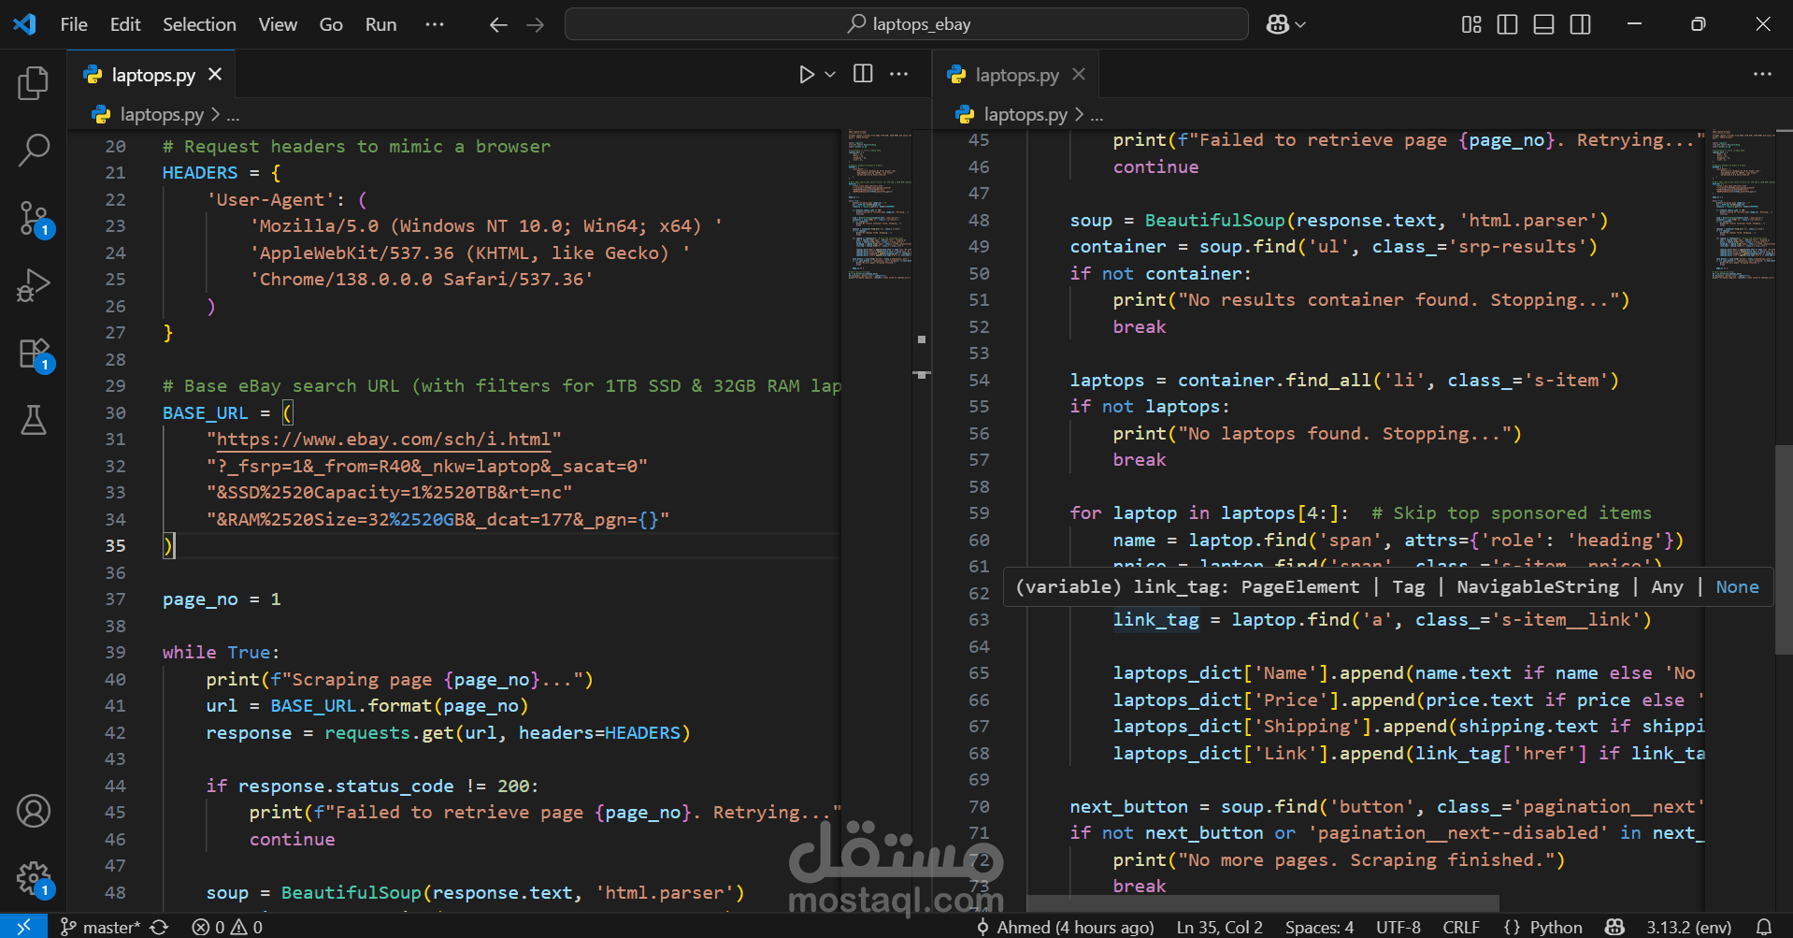Run Python file with play button

tap(806, 74)
